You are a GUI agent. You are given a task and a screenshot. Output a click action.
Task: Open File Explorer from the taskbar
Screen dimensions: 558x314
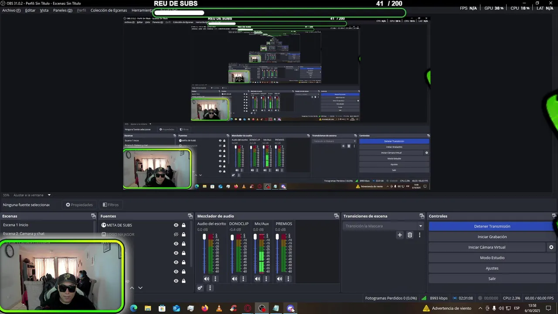[x=148, y=308]
